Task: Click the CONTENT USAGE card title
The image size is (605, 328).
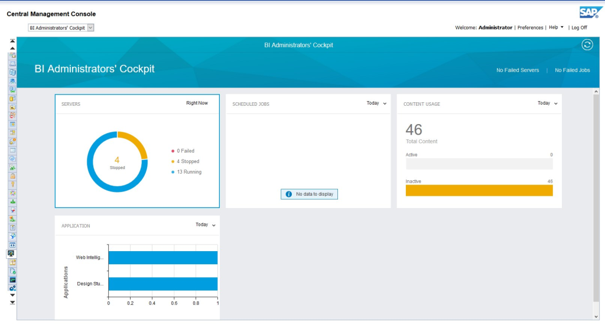Action: coord(422,104)
